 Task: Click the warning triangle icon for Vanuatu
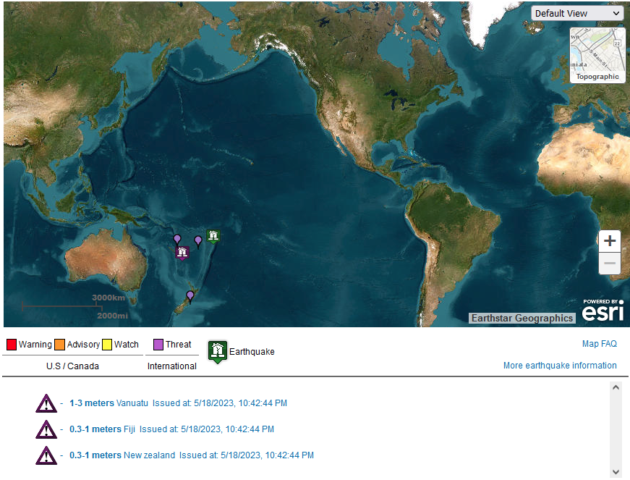point(46,403)
